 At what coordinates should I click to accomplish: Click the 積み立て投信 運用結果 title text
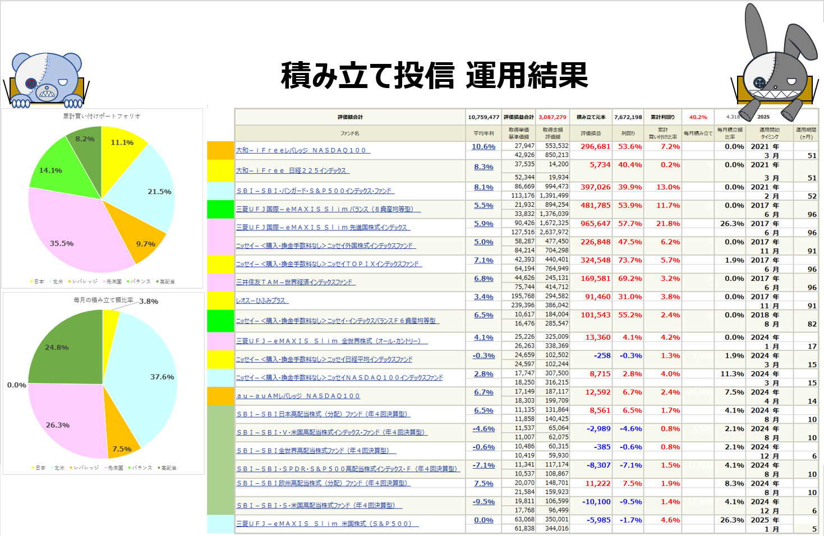coord(434,76)
